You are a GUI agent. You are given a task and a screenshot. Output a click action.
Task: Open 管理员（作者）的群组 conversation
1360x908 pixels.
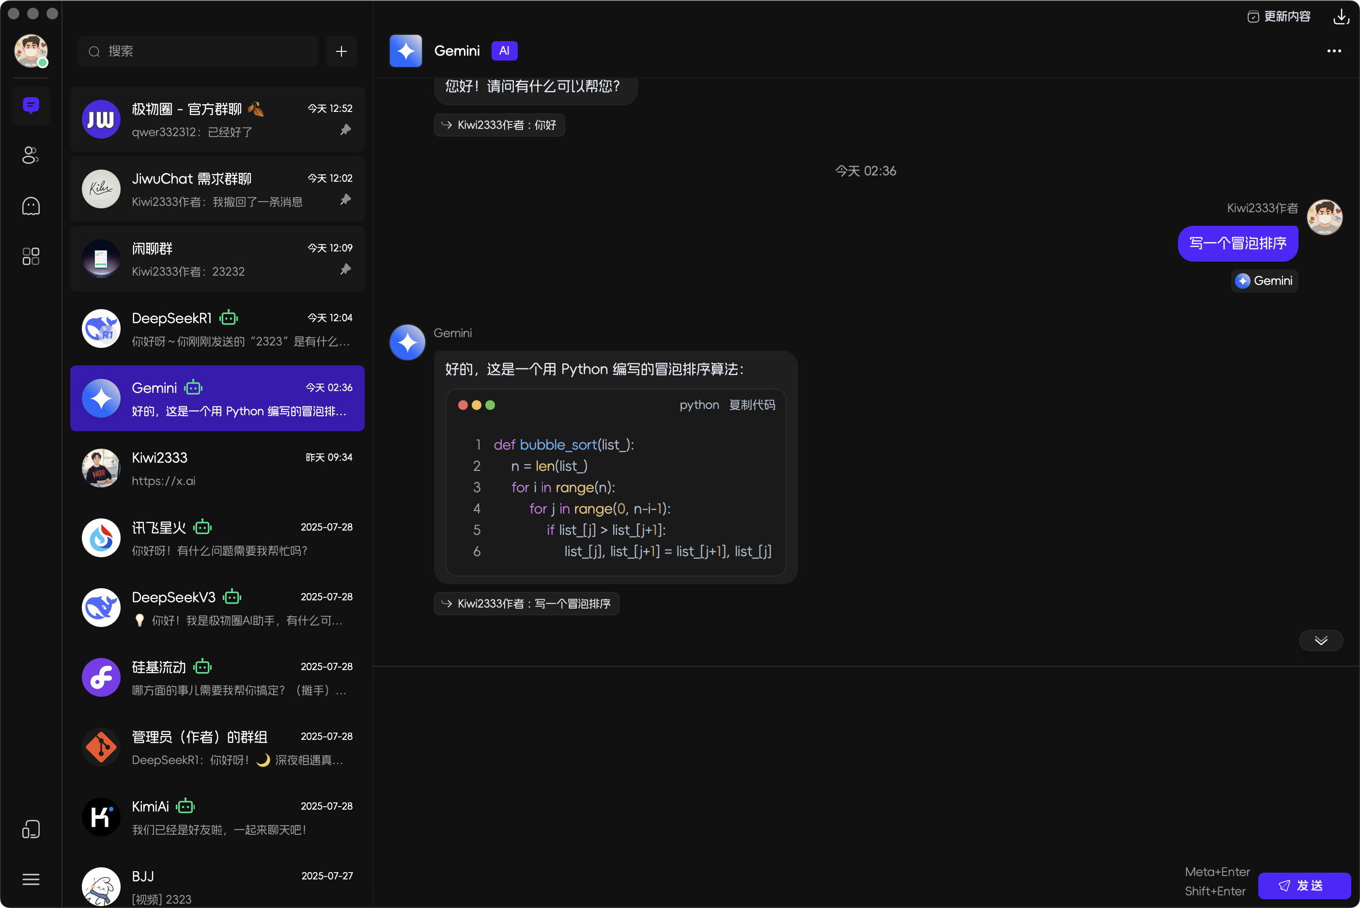[217, 747]
